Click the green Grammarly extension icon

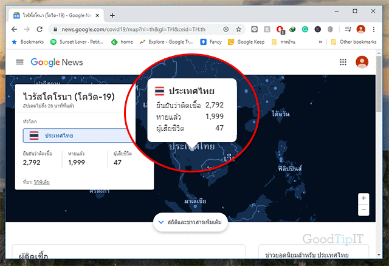pyautogui.click(x=305, y=30)
